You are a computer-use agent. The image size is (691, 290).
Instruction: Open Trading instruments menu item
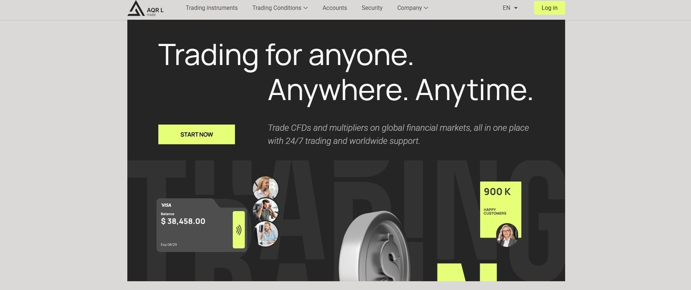point(211,8)
